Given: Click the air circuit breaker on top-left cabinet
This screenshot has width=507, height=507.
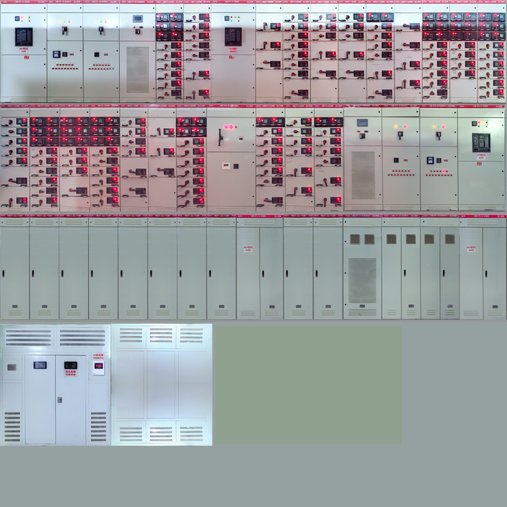Looking at the screenshot, I should 23,36.
